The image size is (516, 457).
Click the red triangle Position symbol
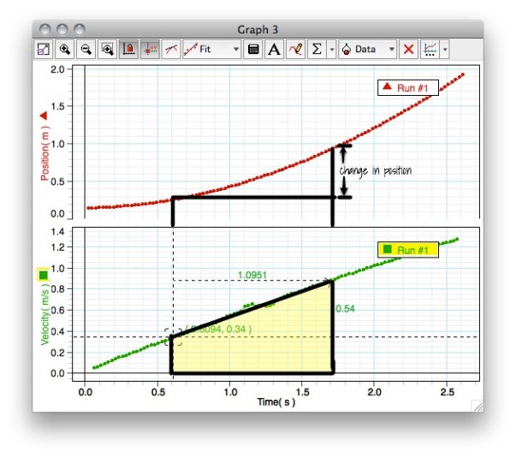44,116
